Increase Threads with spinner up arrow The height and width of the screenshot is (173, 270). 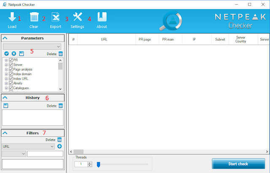[89, 163]
